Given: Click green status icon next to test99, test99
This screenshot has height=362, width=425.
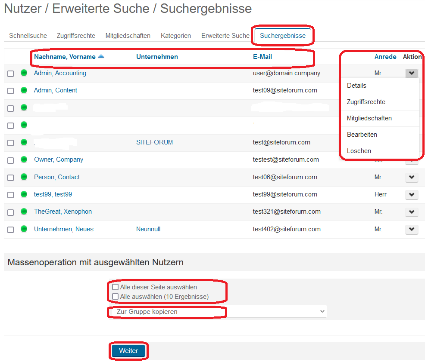Looking at the screenshot, I should pos(24,194).
